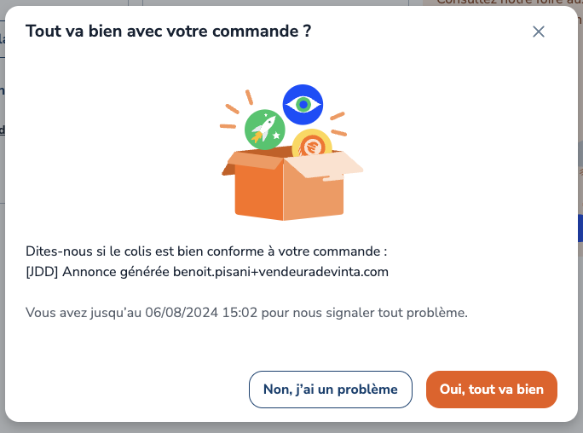Click the white star on the rocket badge
This screenshot has width=583, height=433.
coord(276,136)
